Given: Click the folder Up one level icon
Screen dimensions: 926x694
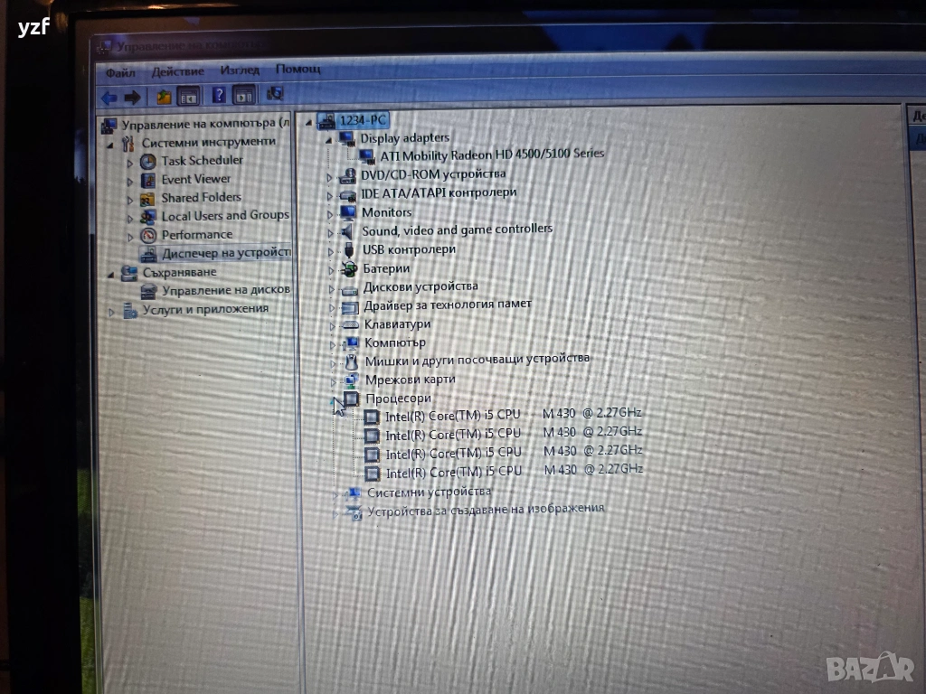Looking at the screenshot, I should click(x=164, y=97).
